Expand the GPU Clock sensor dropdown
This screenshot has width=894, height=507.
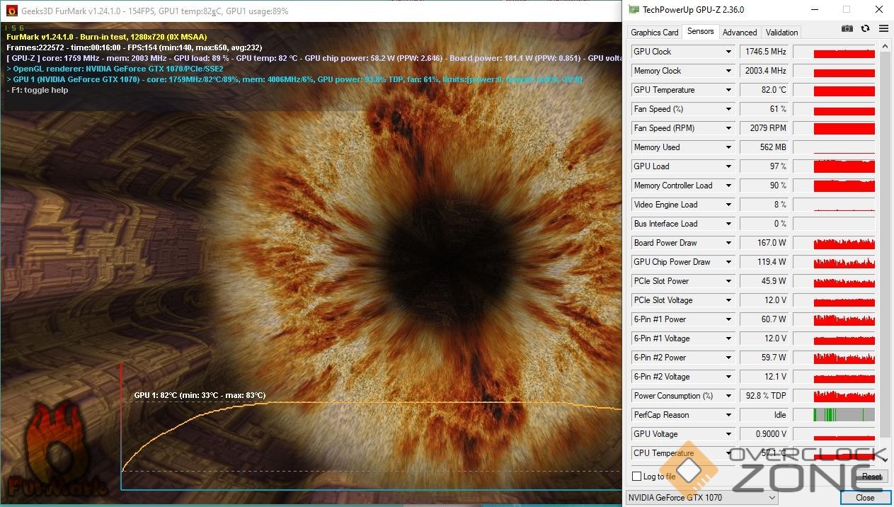coord(728,52)
